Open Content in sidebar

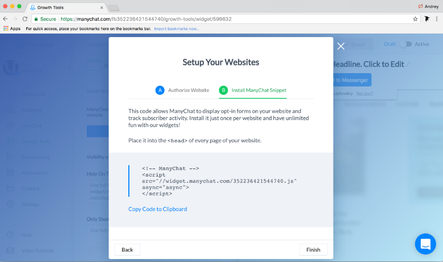pos(31,189)
